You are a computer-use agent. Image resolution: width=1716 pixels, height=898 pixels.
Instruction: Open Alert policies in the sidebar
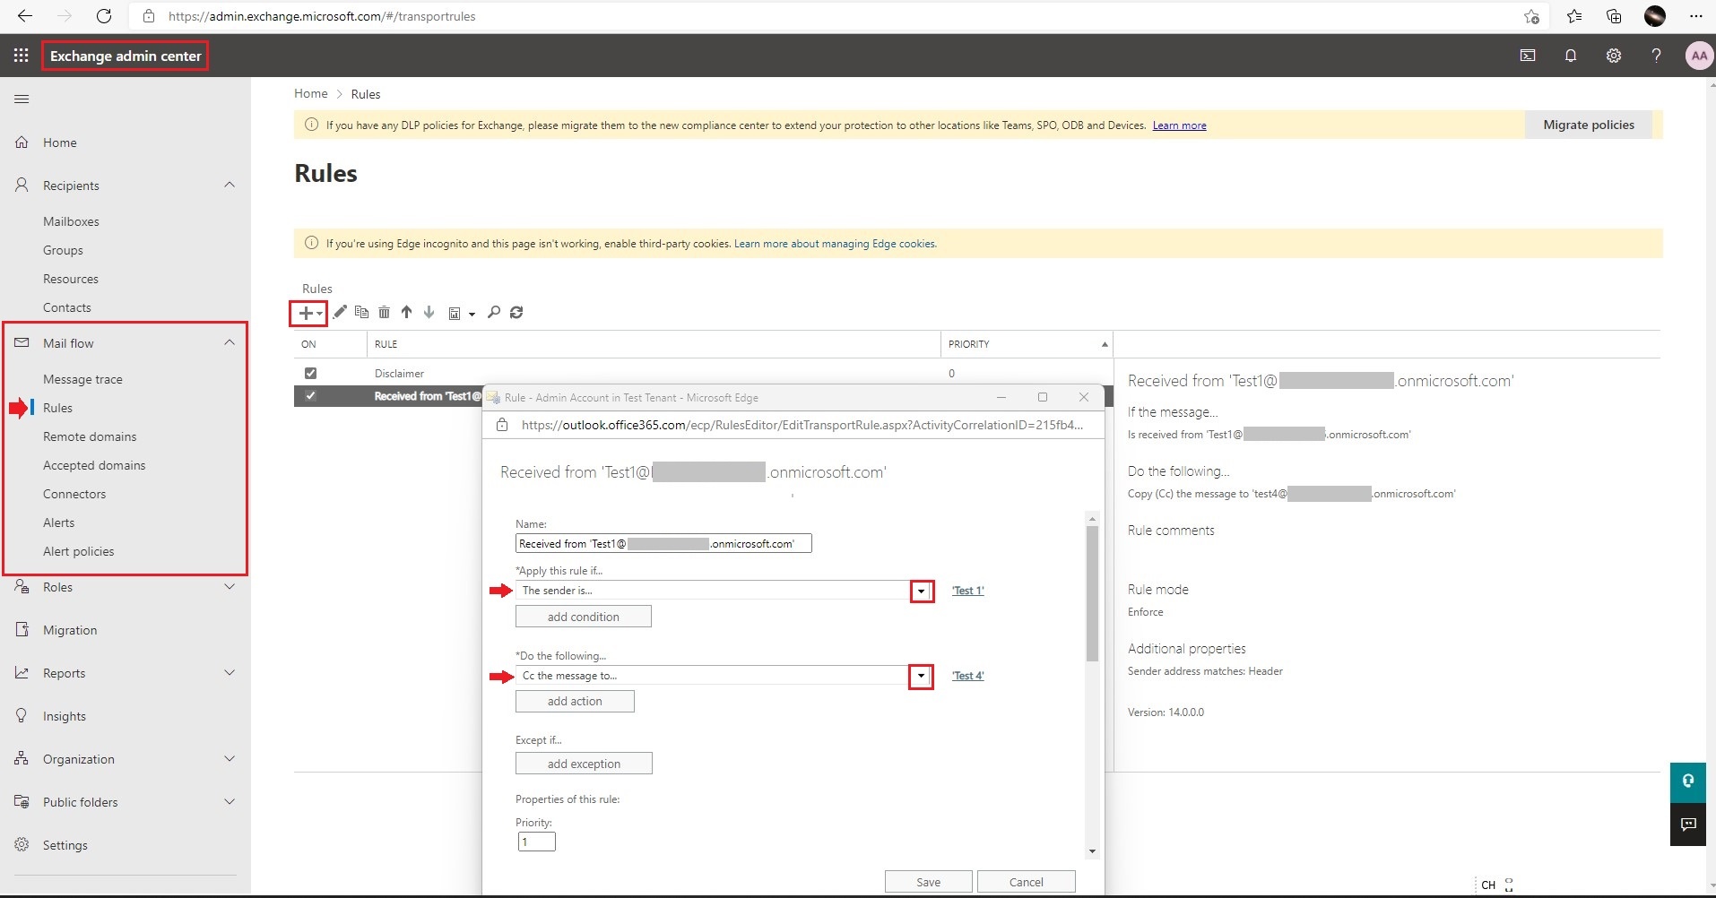coord(79,551)
